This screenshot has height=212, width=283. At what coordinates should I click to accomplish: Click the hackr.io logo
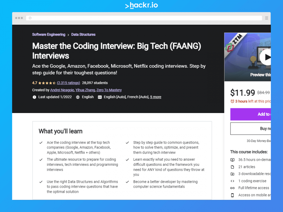click(x=141, y=5)
